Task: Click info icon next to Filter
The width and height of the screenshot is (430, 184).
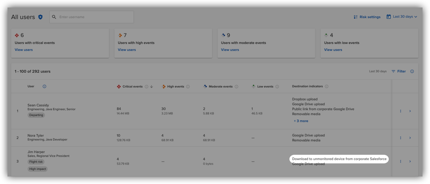Action: point(412,71)
